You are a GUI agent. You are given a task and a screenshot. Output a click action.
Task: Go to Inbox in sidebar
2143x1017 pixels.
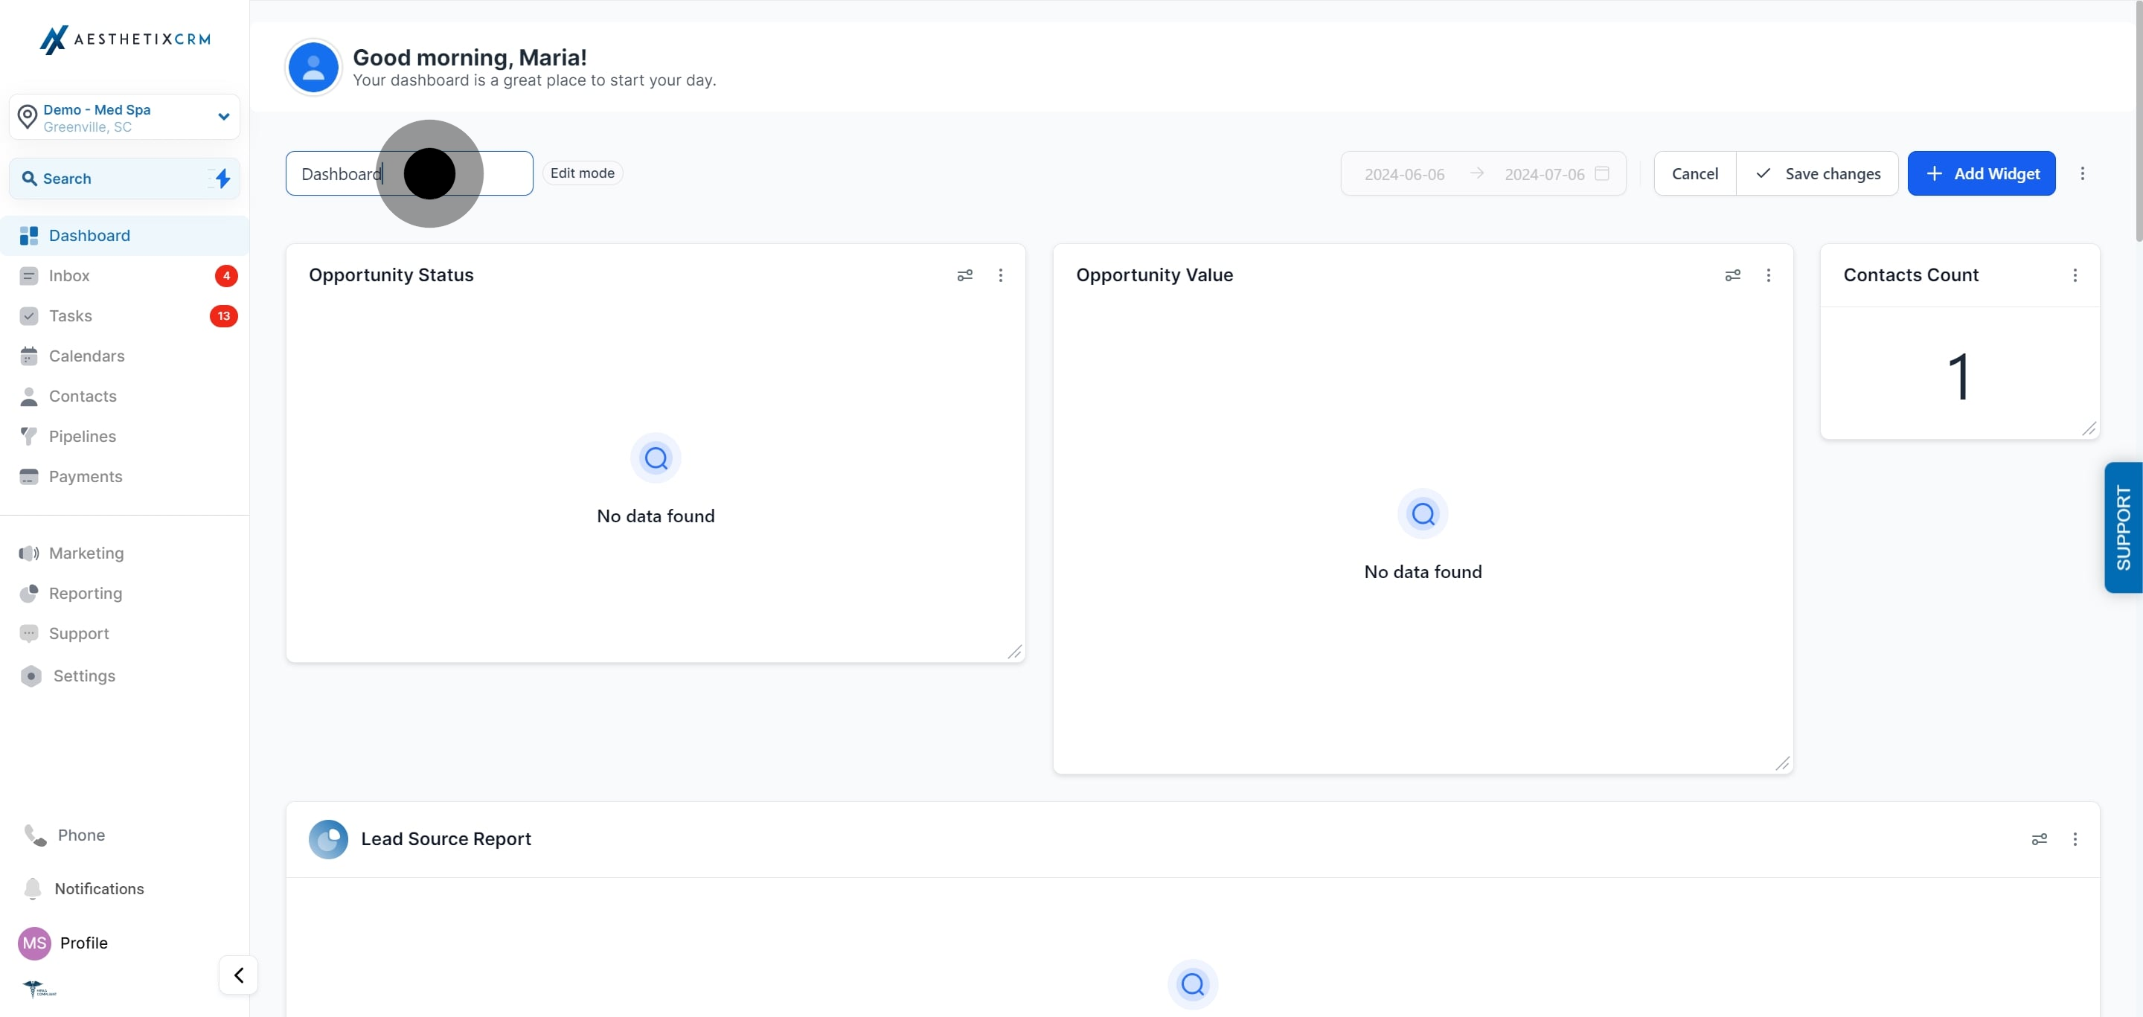(69, 276)
